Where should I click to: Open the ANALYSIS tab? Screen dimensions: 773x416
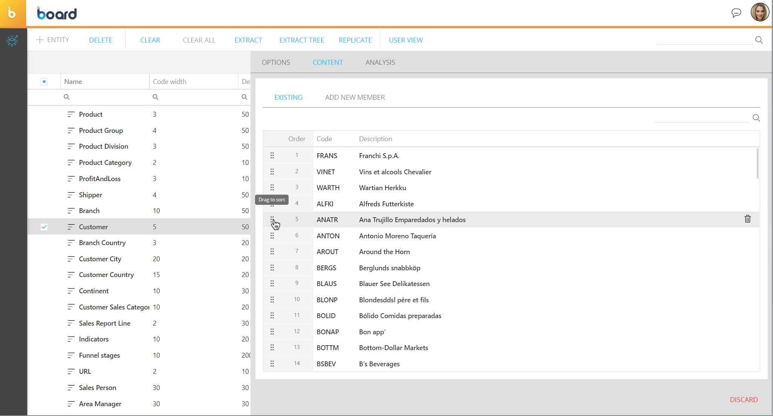click(x=380, y=62)
